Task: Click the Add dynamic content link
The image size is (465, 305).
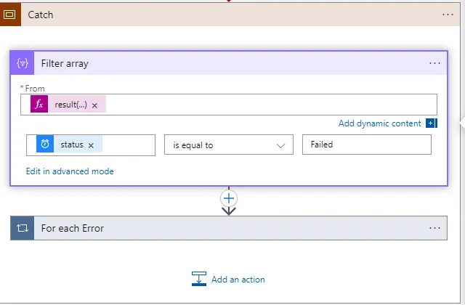Action: [x=379, y=123]
